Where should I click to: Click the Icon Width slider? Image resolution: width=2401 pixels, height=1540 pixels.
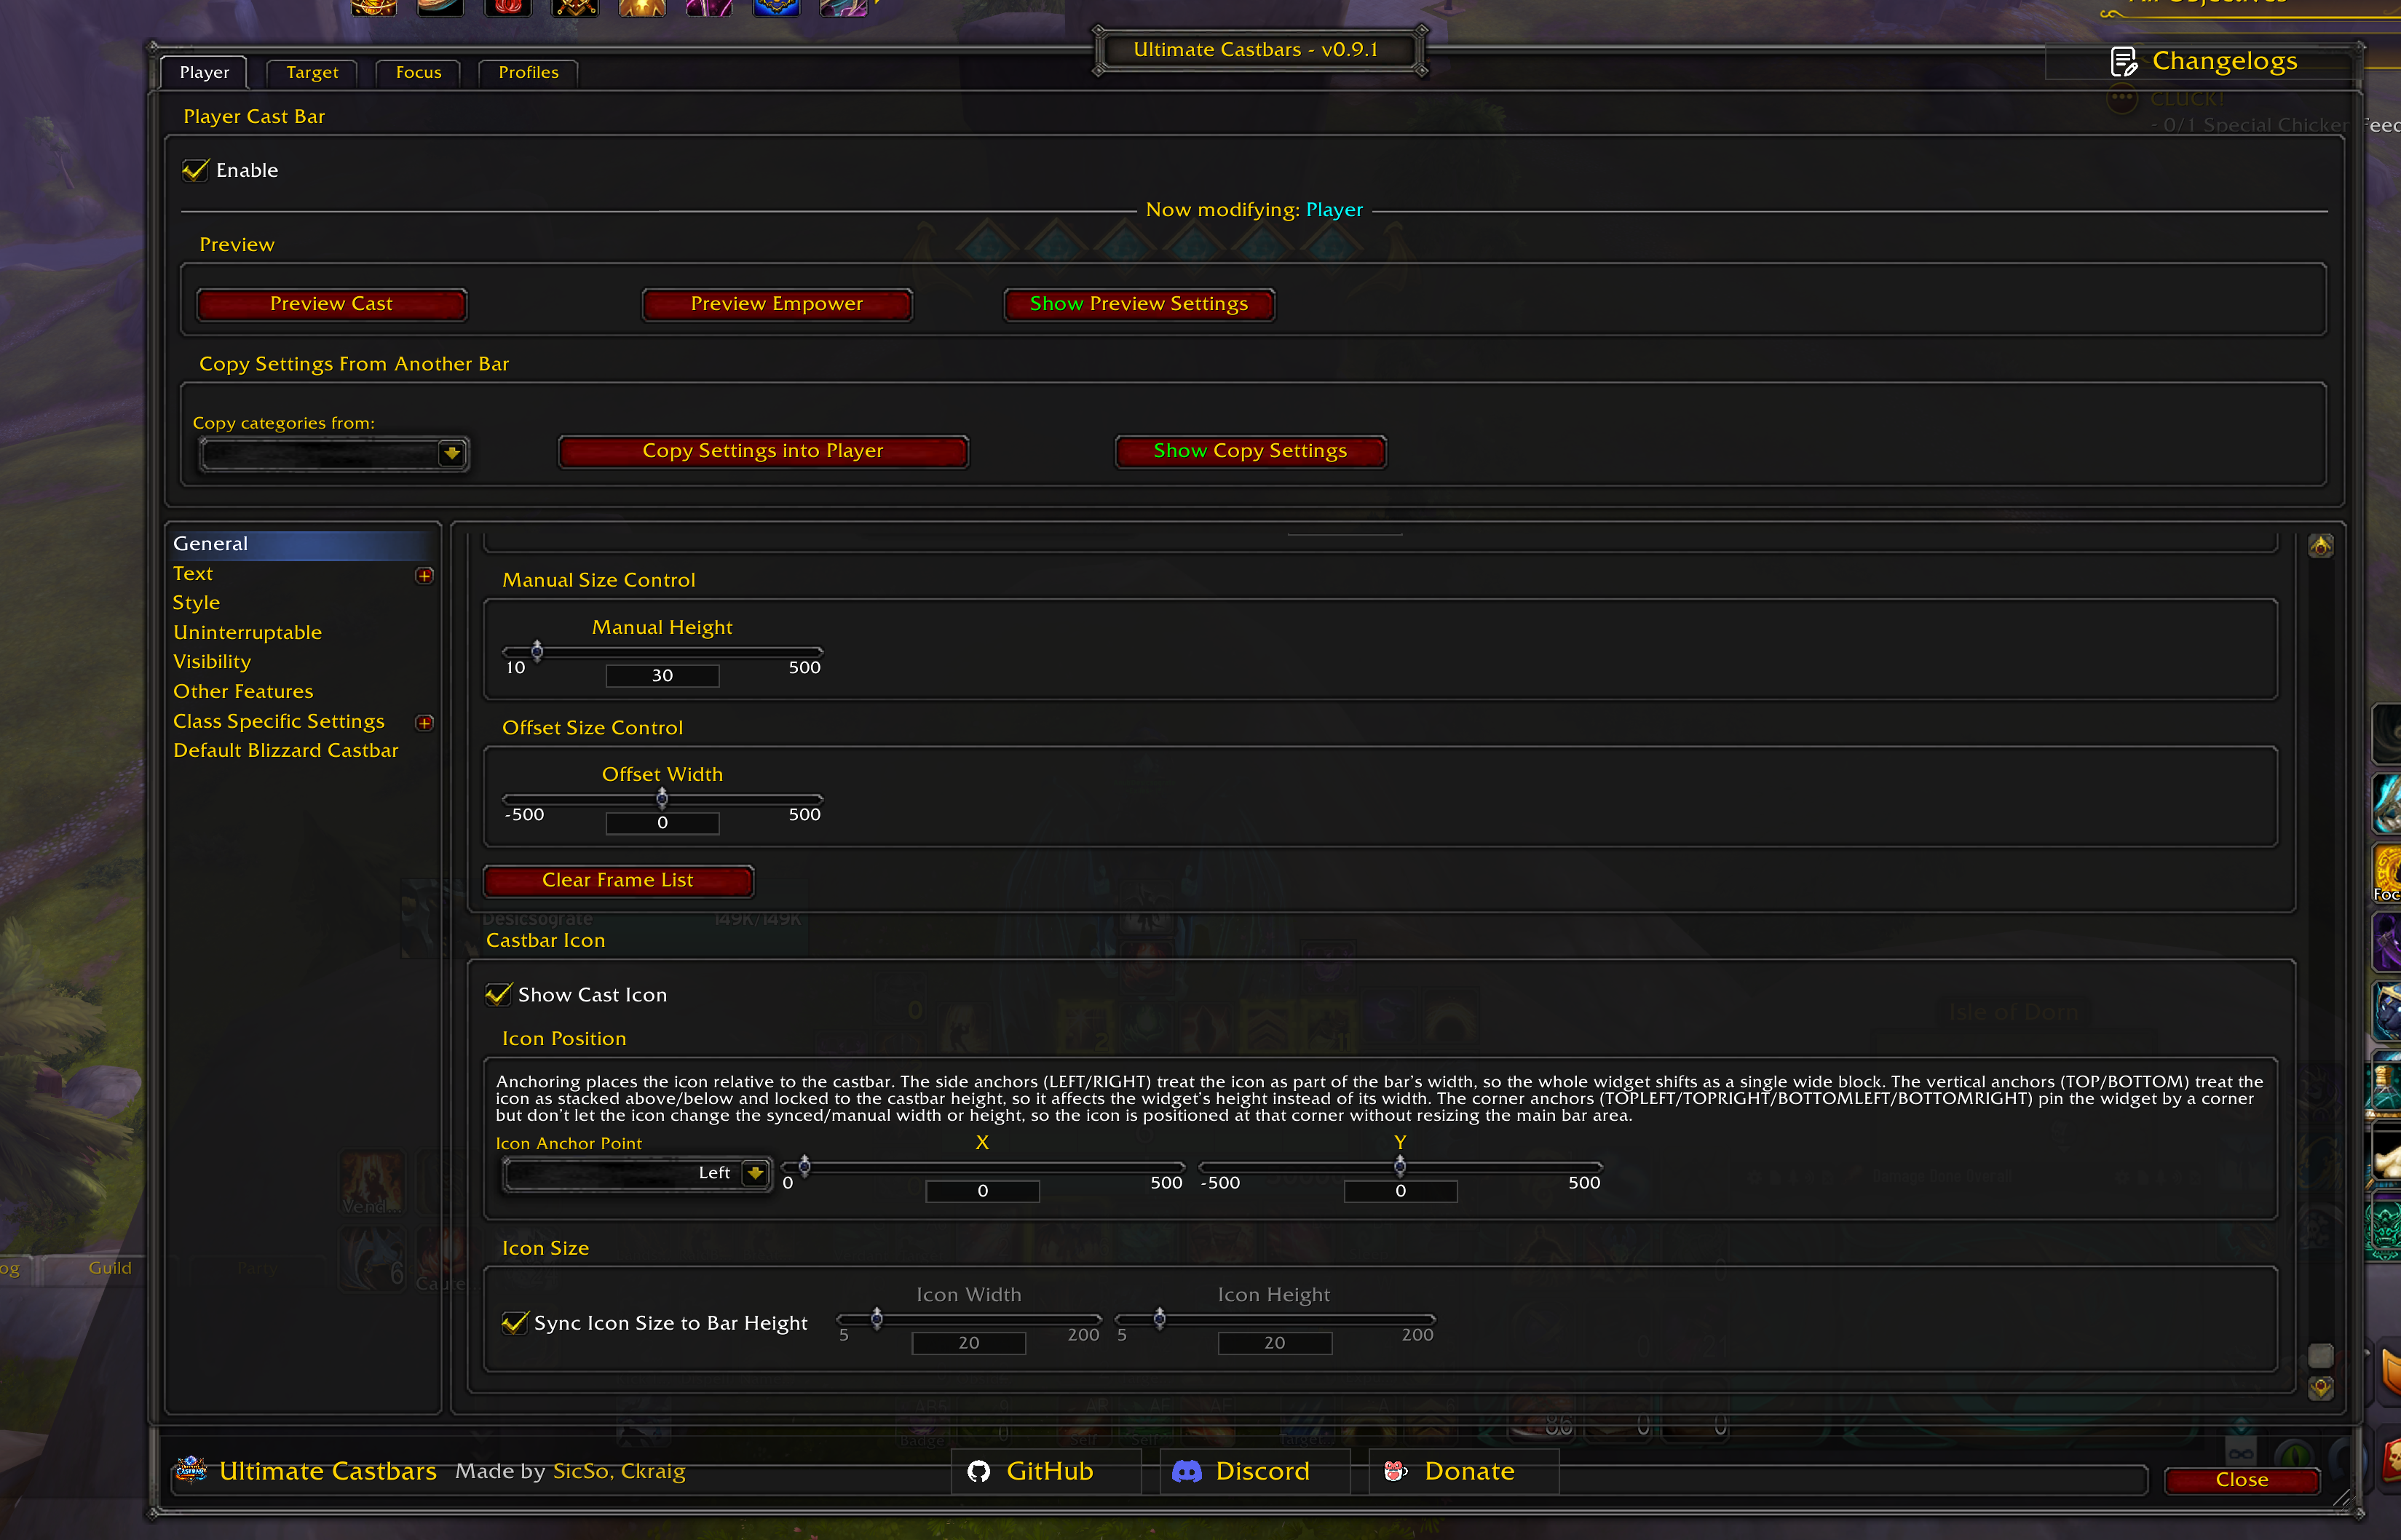click(968, 1319)
